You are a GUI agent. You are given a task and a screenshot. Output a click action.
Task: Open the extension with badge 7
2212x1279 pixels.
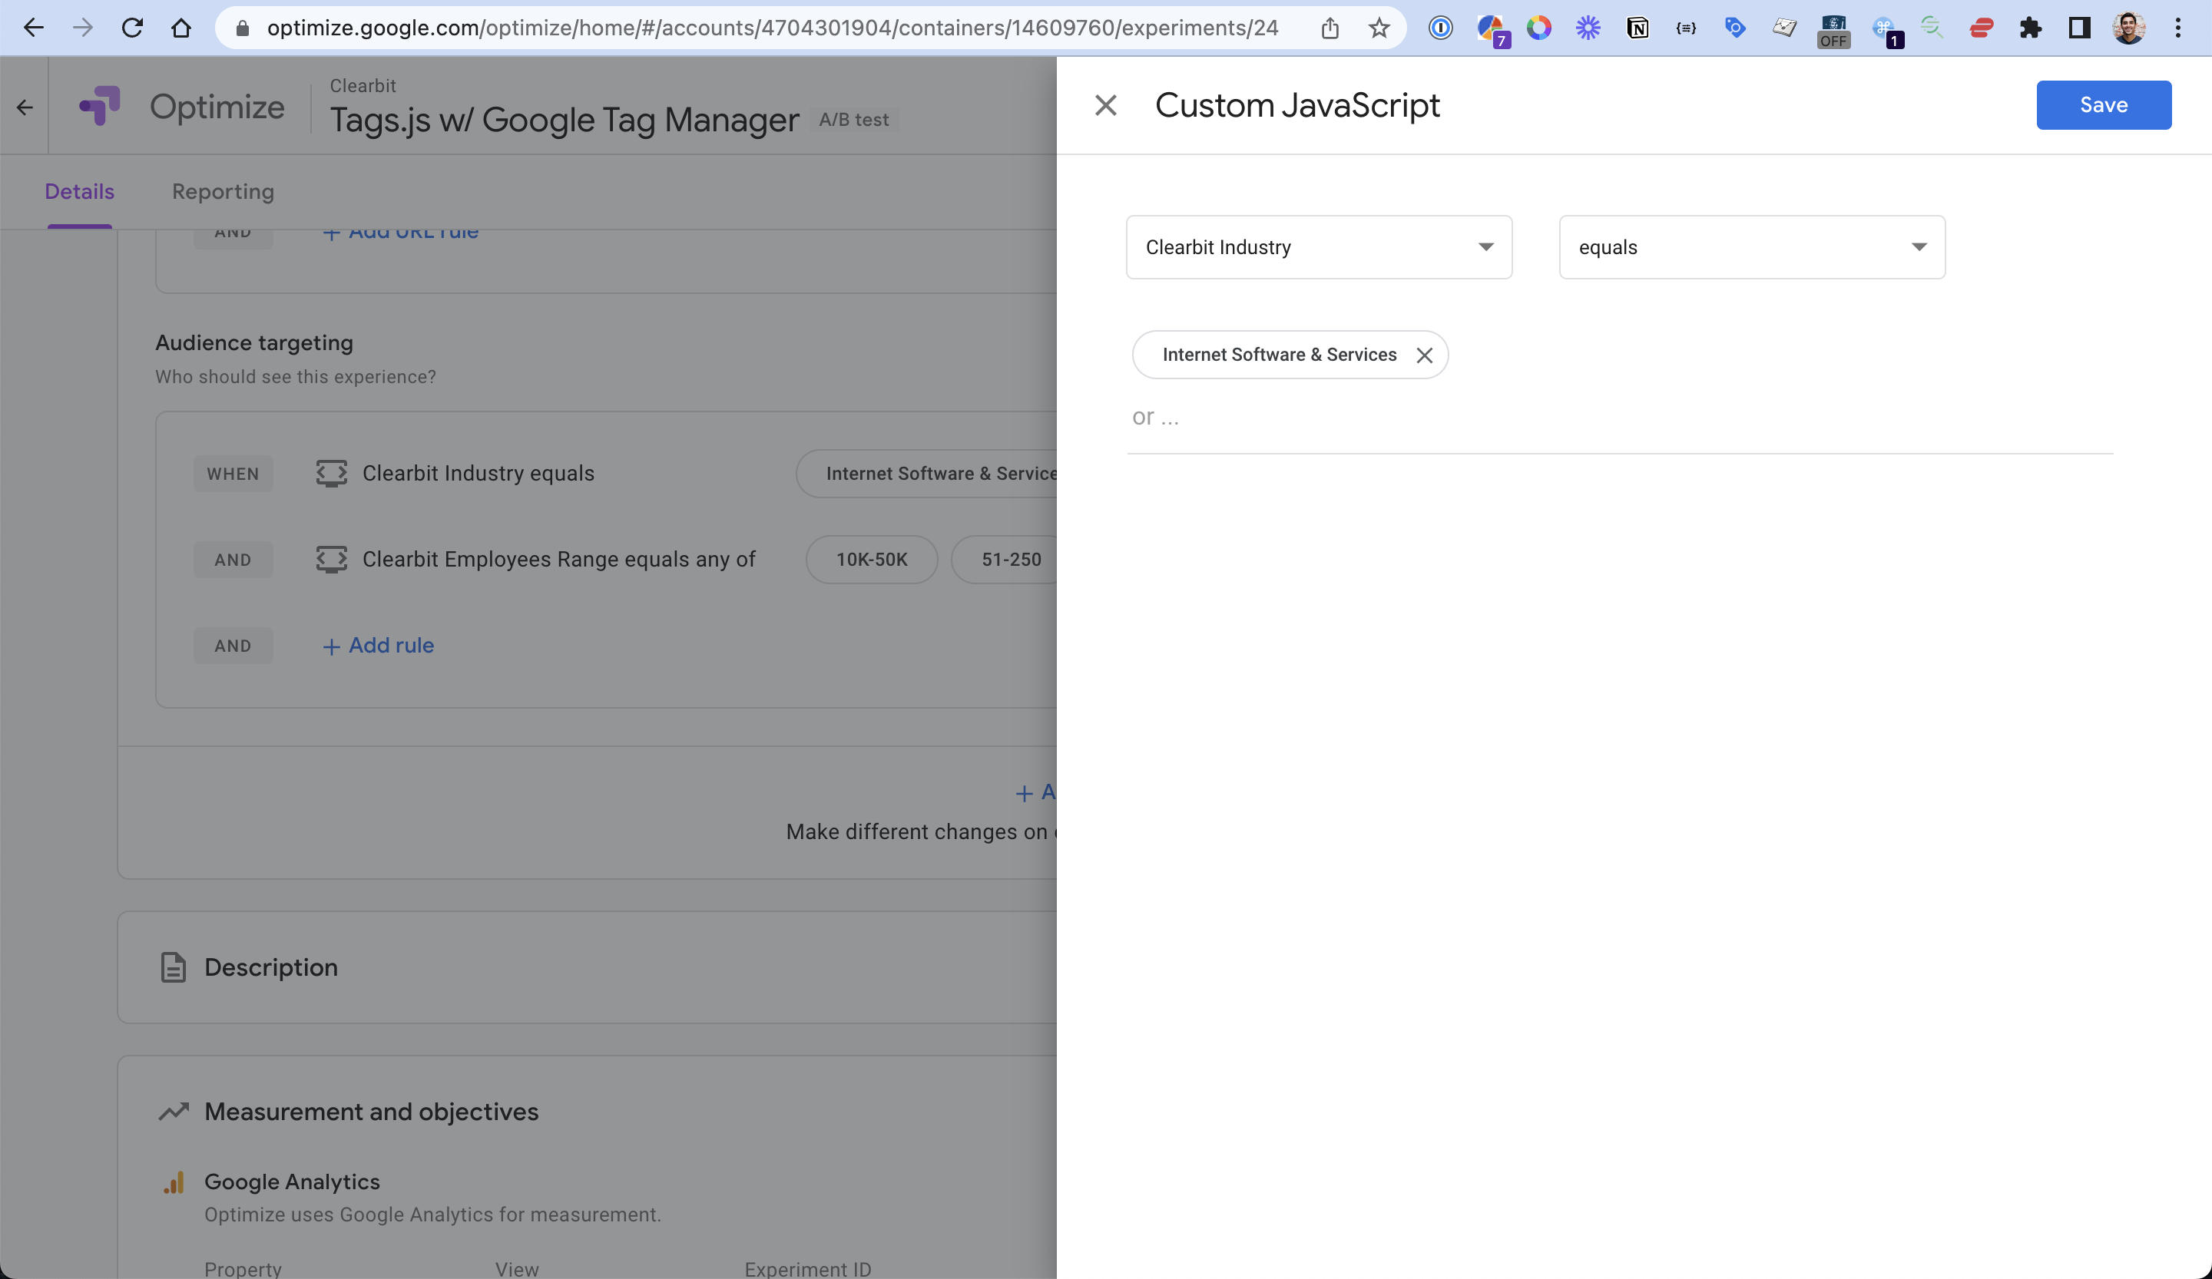1492,30
